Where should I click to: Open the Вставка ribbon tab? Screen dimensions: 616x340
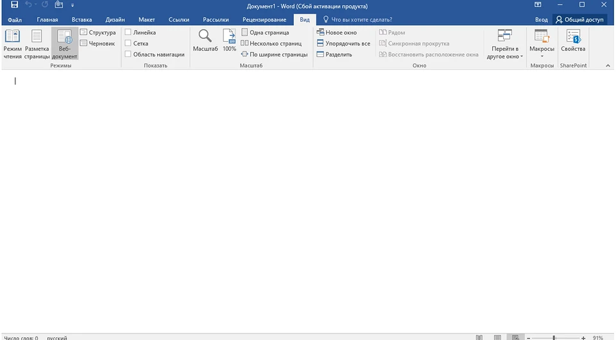coord(81,20)
